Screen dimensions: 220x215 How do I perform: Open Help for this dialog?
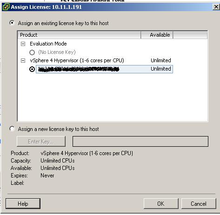(23, 204)
